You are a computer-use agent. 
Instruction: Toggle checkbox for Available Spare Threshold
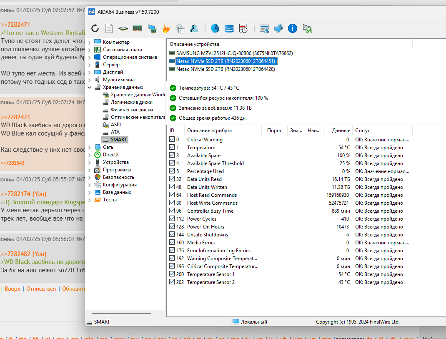pyautogui.click(x=172, y=163)
